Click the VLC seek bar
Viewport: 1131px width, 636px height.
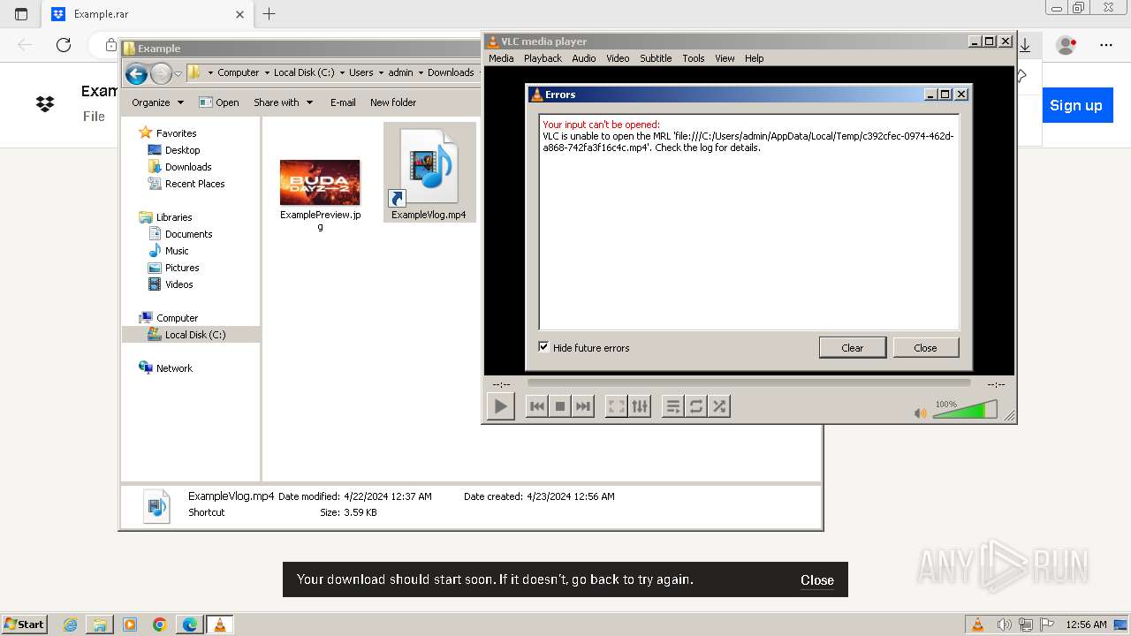[x=748, y=383]
